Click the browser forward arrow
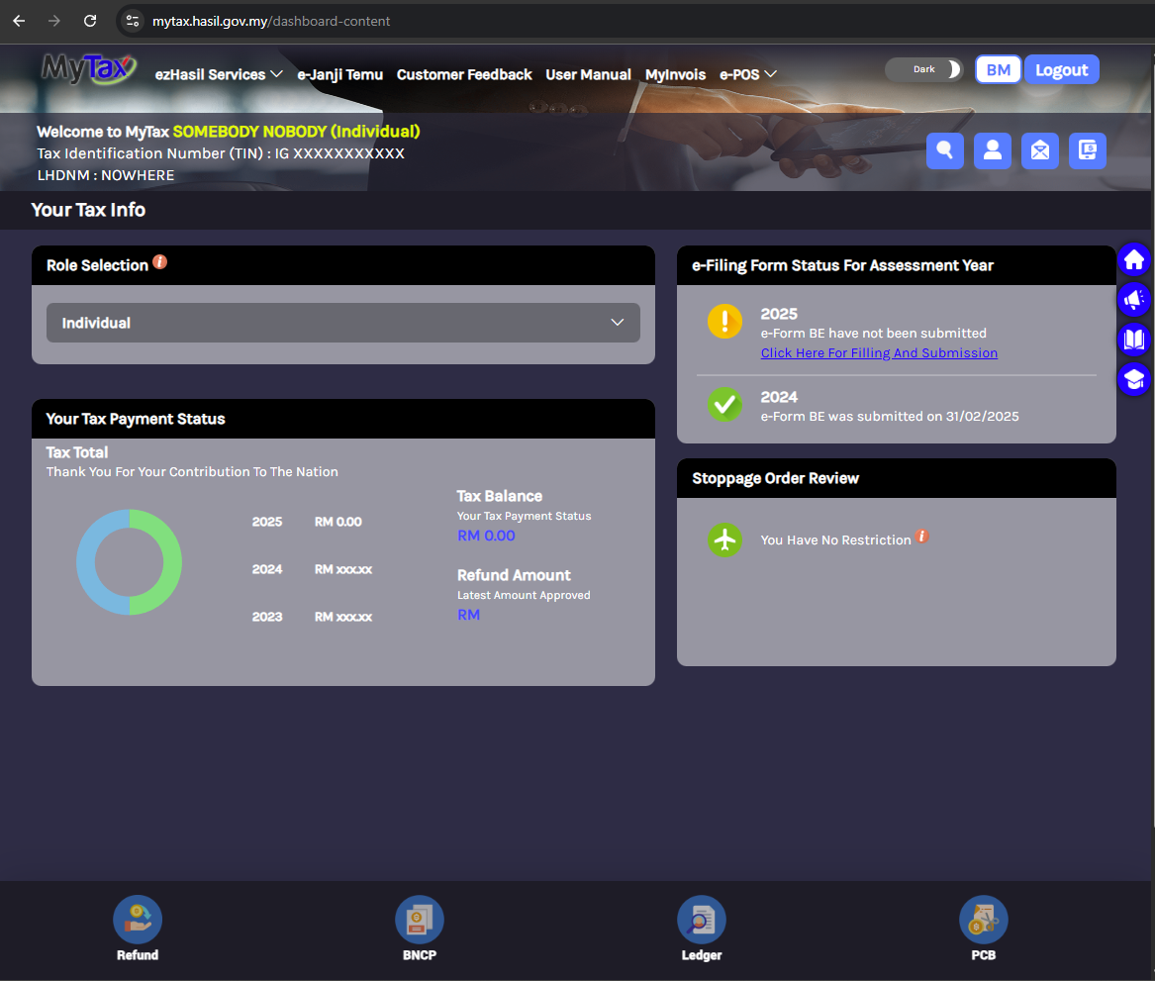The image size is (1155, 981). click(53, 21)
